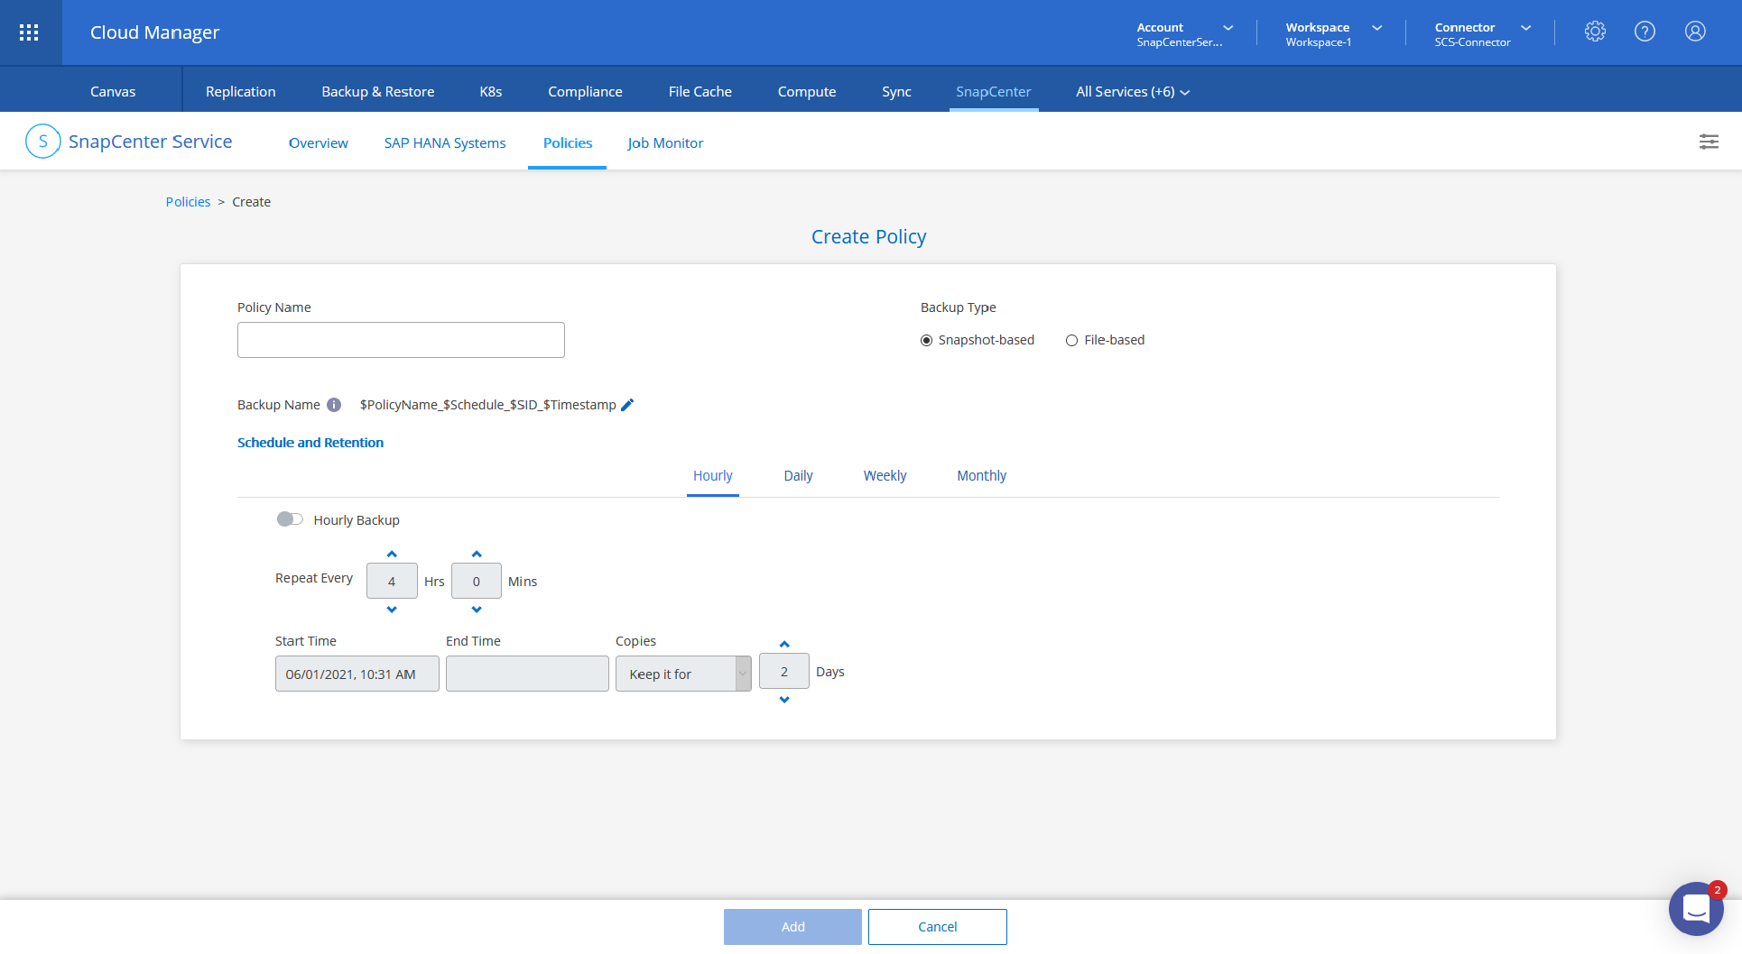Screen dimensions: 1742x954
Task: Open the filter settings sliders icon
Action: click(x=1709, y=142)
